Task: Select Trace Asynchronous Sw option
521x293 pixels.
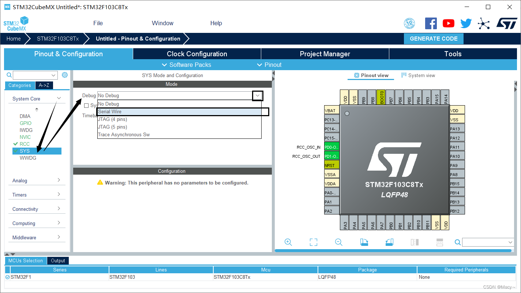Action: coord(179,134)
